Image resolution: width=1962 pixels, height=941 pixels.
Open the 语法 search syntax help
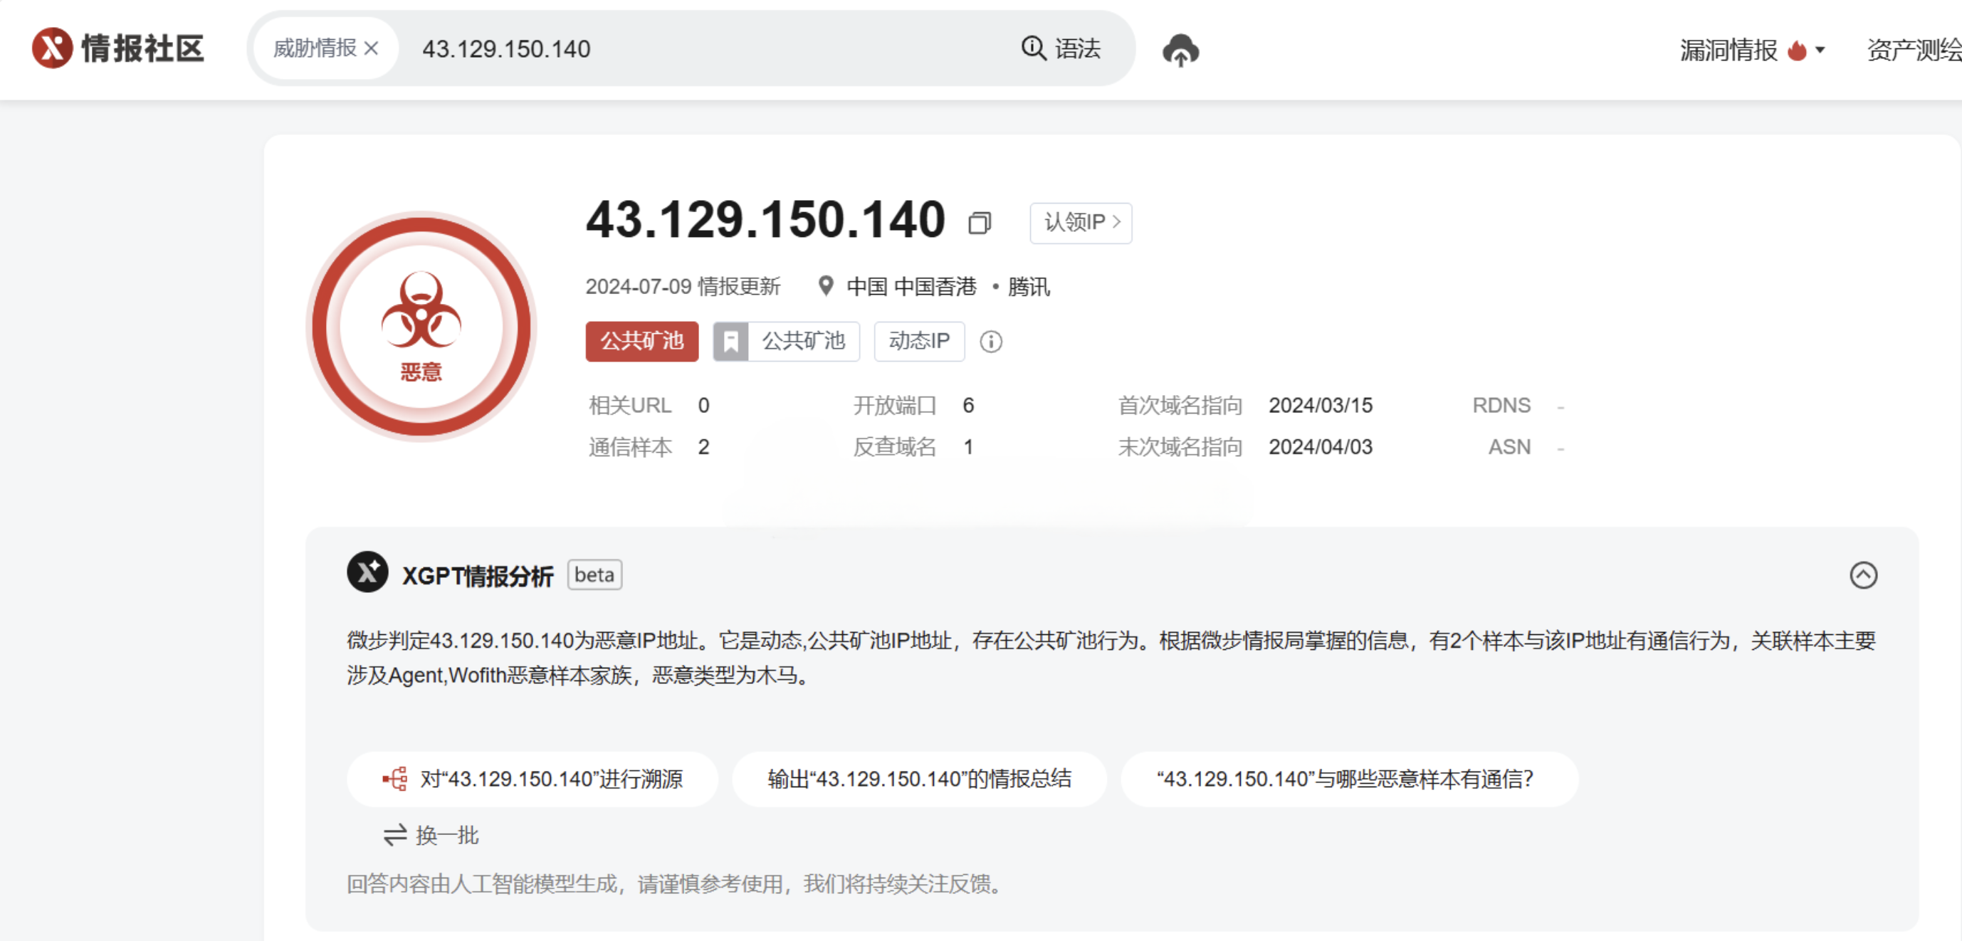click(1061, 48)
